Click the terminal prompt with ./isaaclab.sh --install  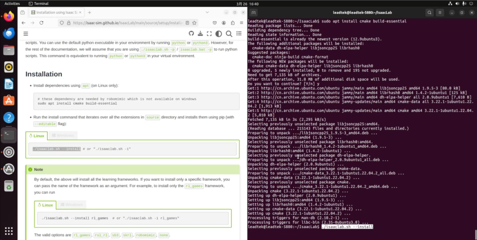[310, 227]
